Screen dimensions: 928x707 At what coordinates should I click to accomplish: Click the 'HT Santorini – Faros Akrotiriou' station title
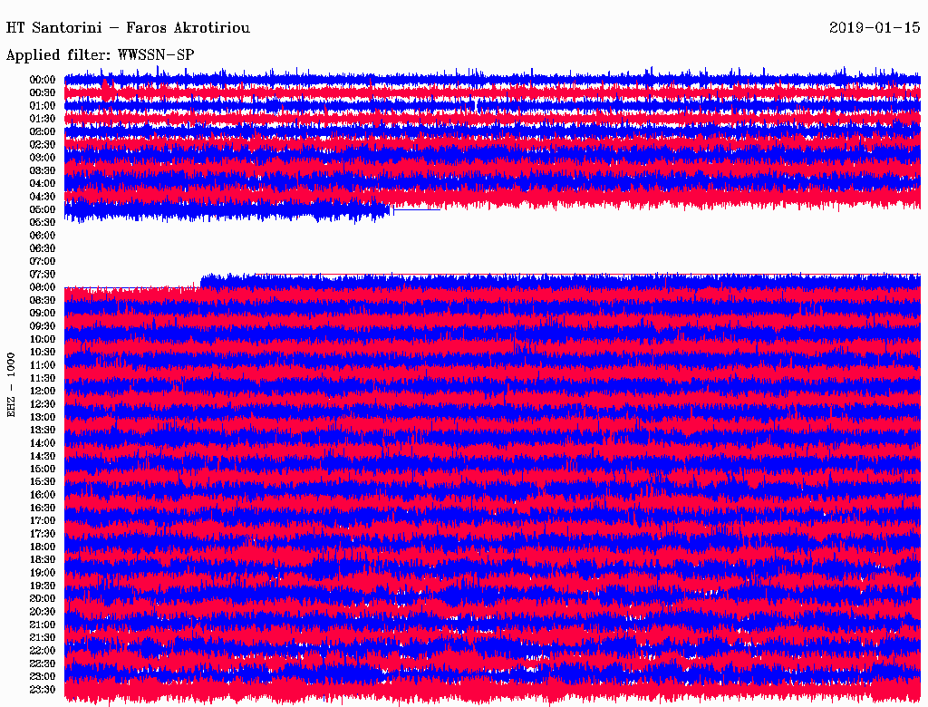128,28
